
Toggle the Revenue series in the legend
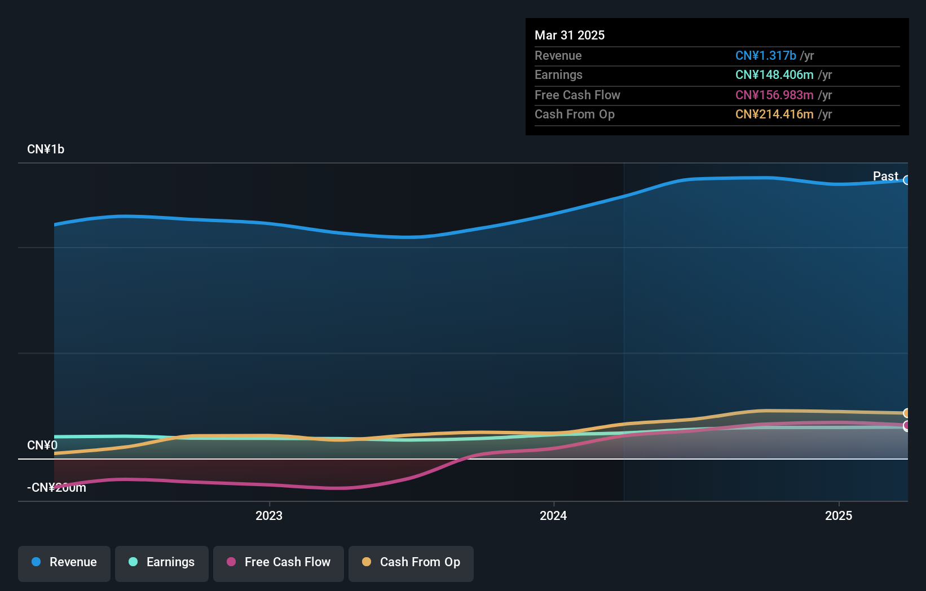(x=64, y=563)
